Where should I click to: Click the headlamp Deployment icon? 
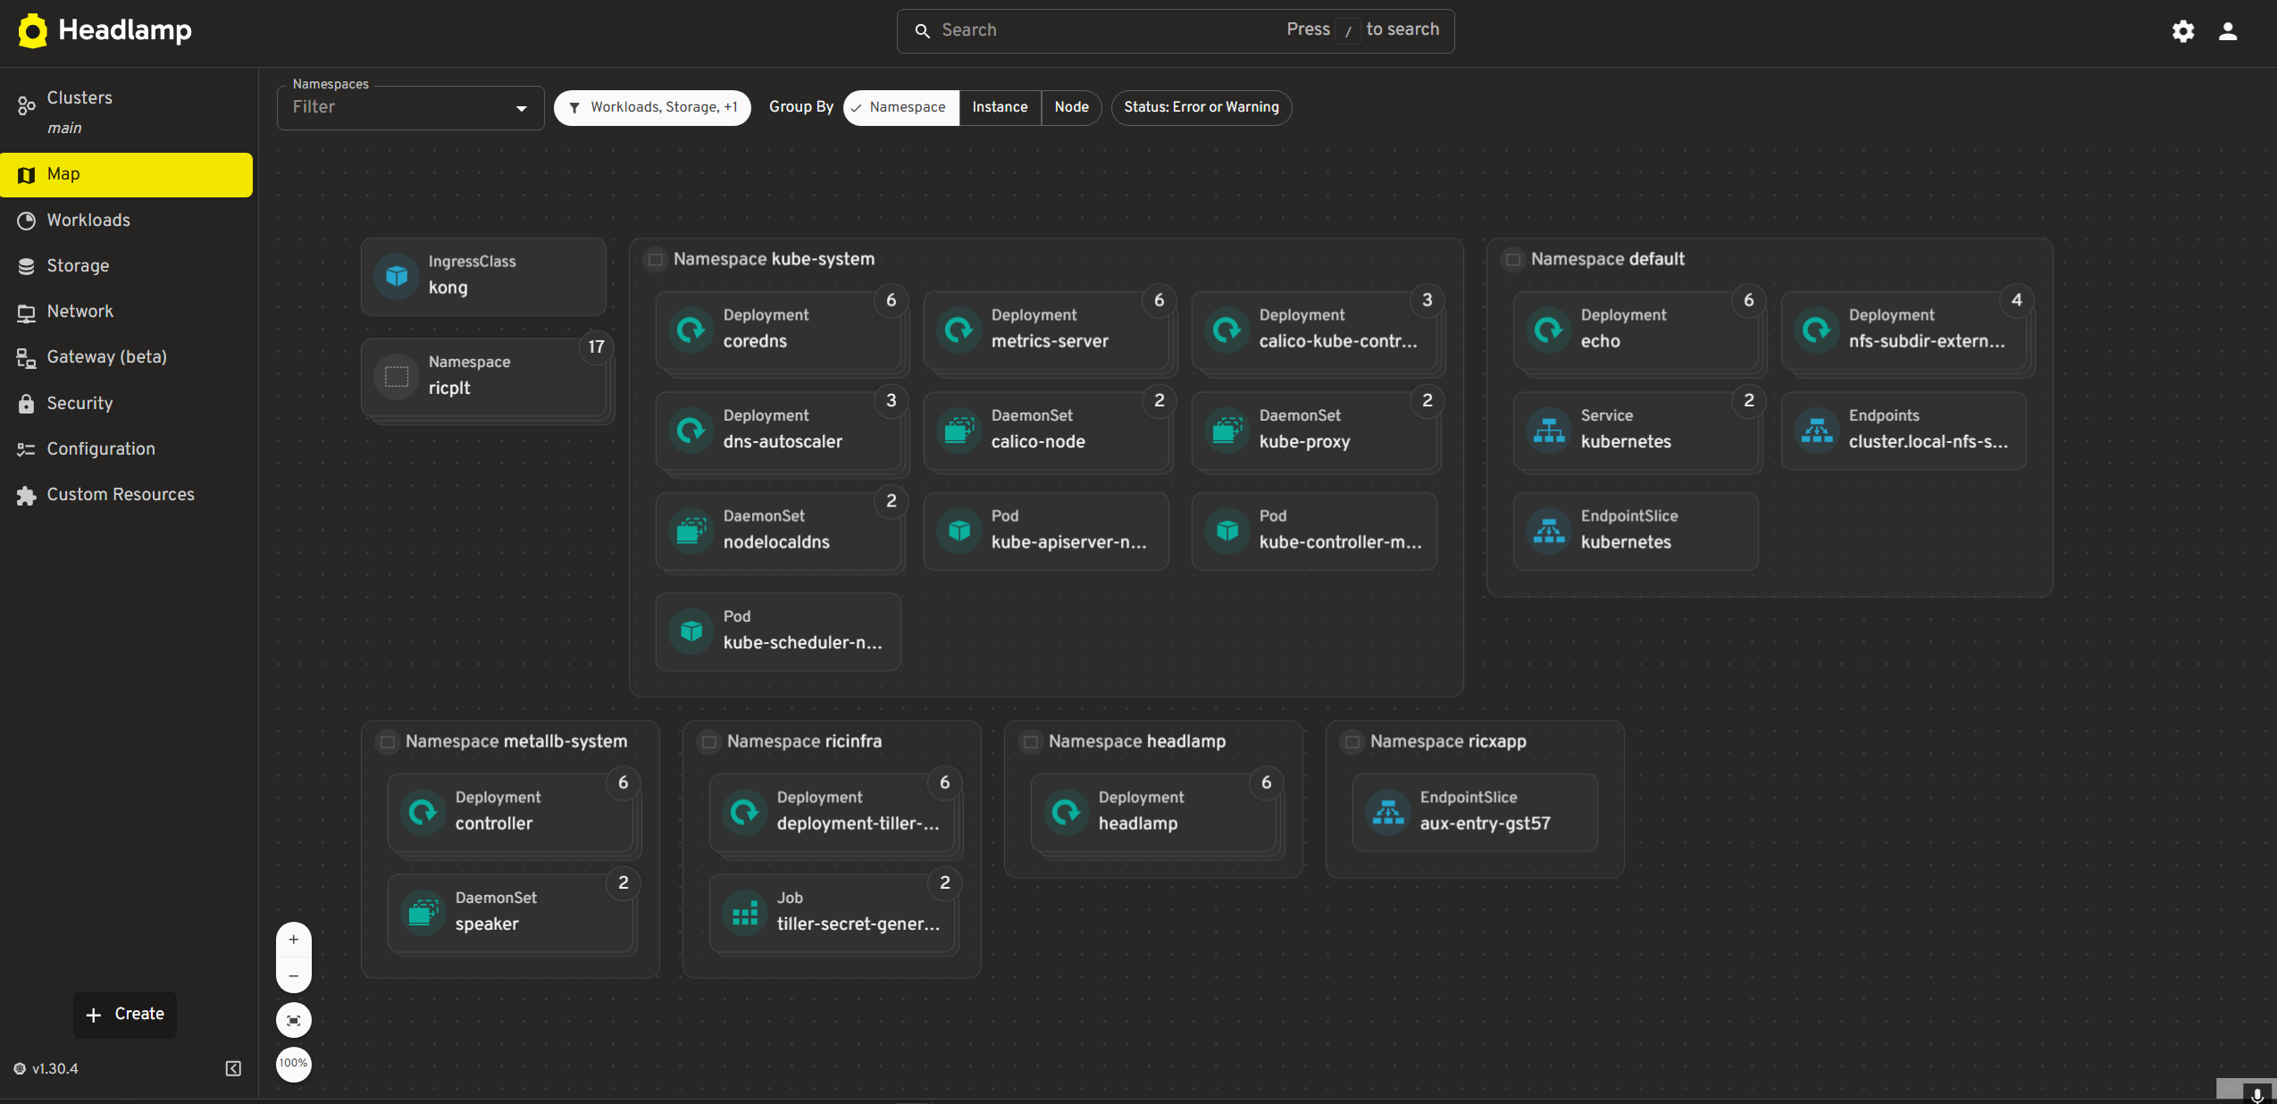coord(1067,812)
